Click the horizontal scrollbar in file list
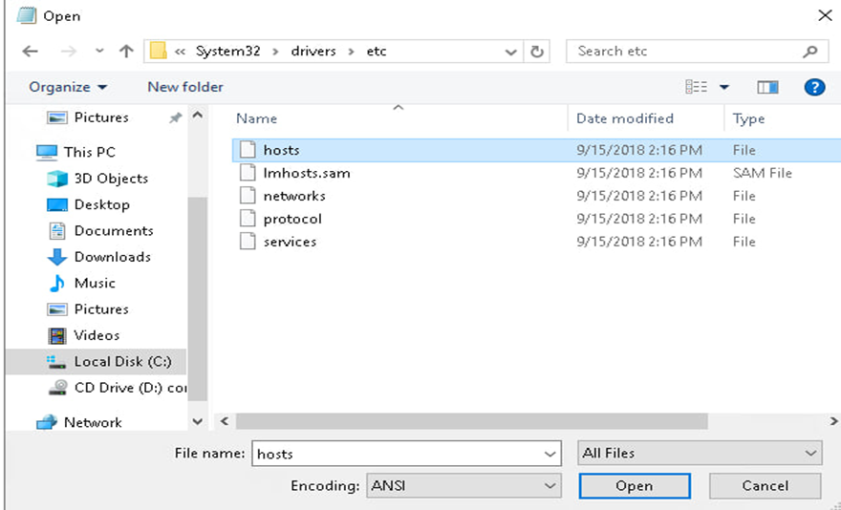Image resolution: width=841 pixels, height=510 pixels. click(471, 421)
